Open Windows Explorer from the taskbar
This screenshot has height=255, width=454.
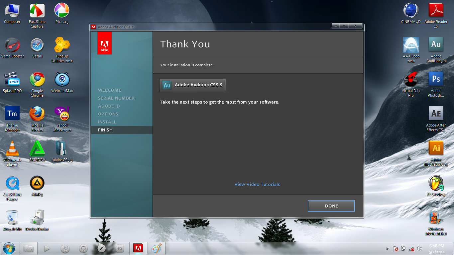pos(29,248)
